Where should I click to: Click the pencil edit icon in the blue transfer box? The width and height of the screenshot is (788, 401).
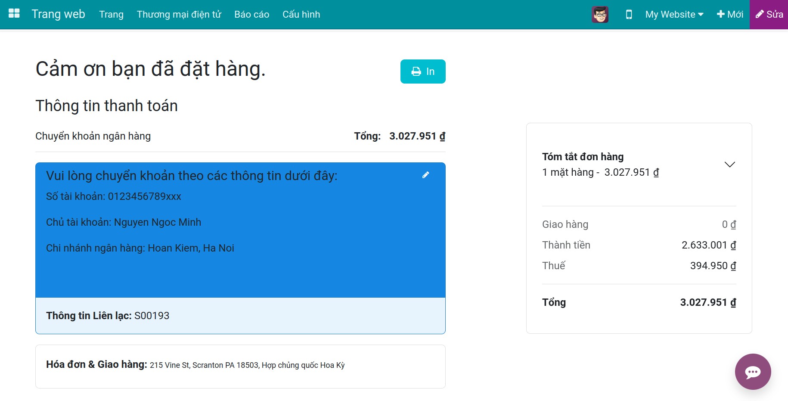(425, 175)
